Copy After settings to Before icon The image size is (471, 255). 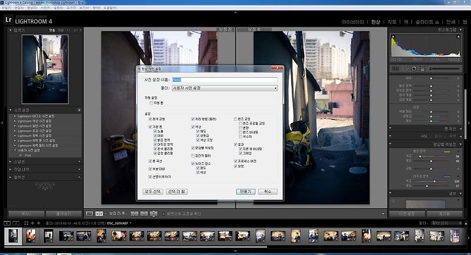[x=144, y=214]
